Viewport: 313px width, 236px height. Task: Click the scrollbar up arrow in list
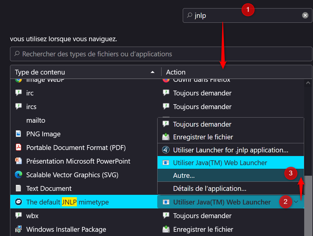(308, 83)
